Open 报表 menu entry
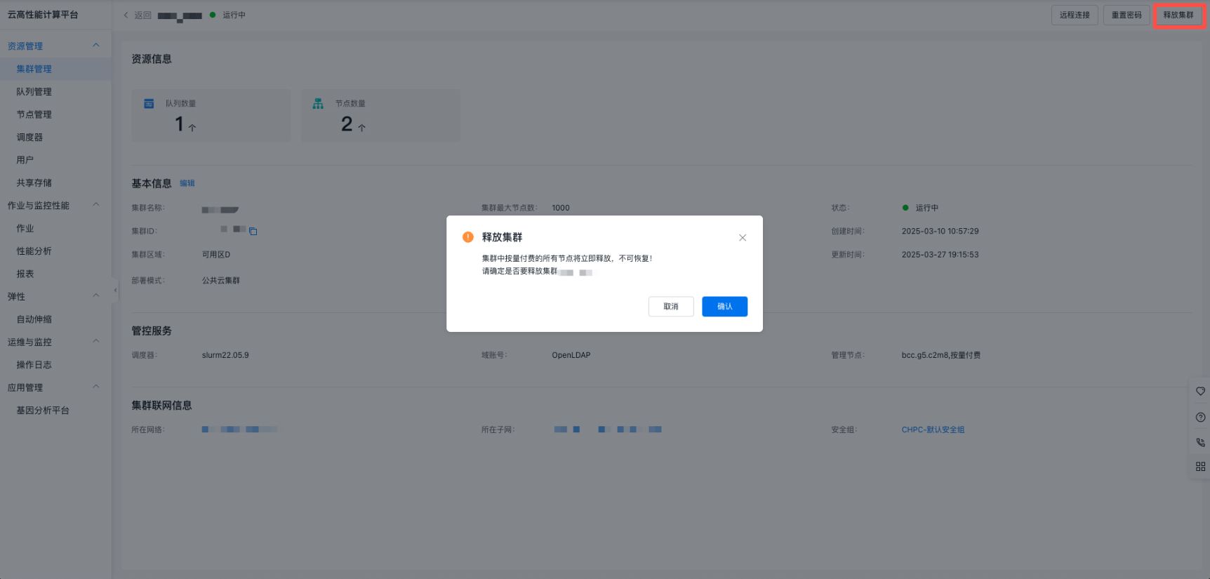1210x579 pixels. (55, 274)
